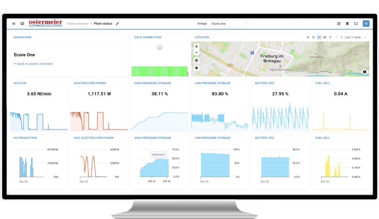Go to the next time period arrow
The image size is (379, 219).
(x=365, y=37)
